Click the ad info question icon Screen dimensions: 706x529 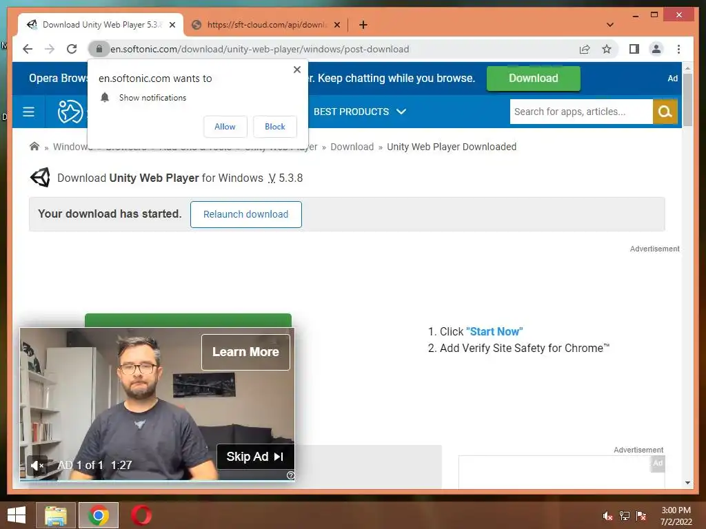(290, 475)
